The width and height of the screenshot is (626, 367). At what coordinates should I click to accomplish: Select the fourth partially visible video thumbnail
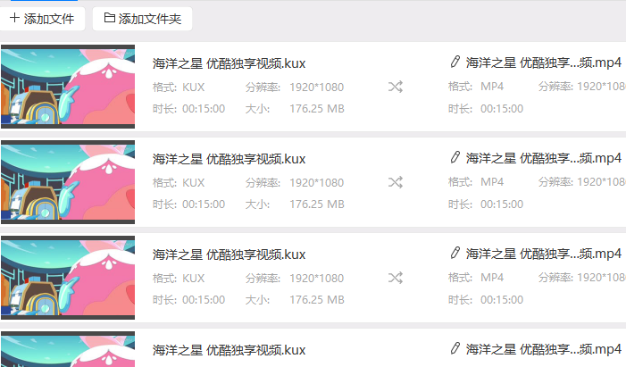point(67,350)
